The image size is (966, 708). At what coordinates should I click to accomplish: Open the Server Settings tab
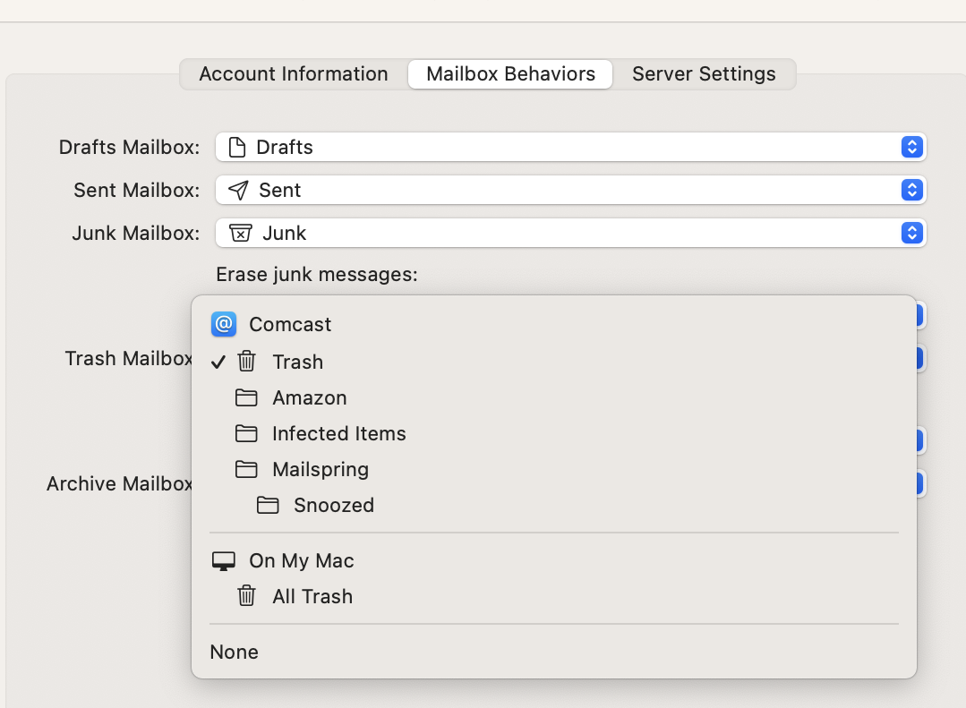[704, 74]
